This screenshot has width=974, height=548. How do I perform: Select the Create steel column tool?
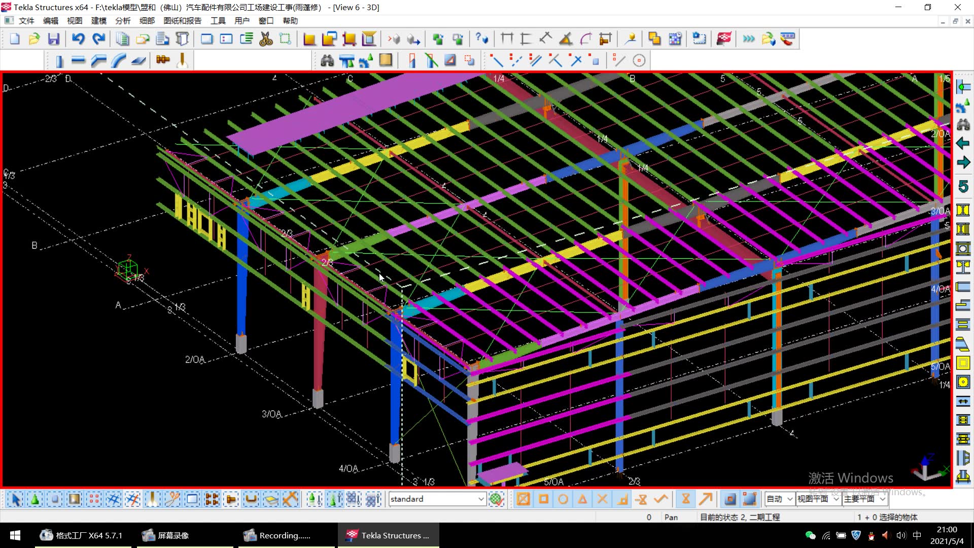(x=59, y=61)
